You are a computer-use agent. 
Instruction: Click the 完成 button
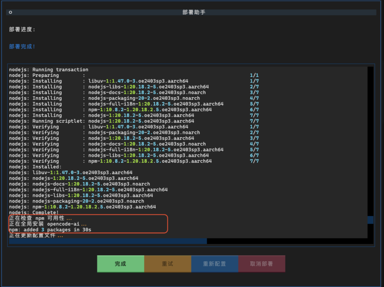[x=121, y=264]
